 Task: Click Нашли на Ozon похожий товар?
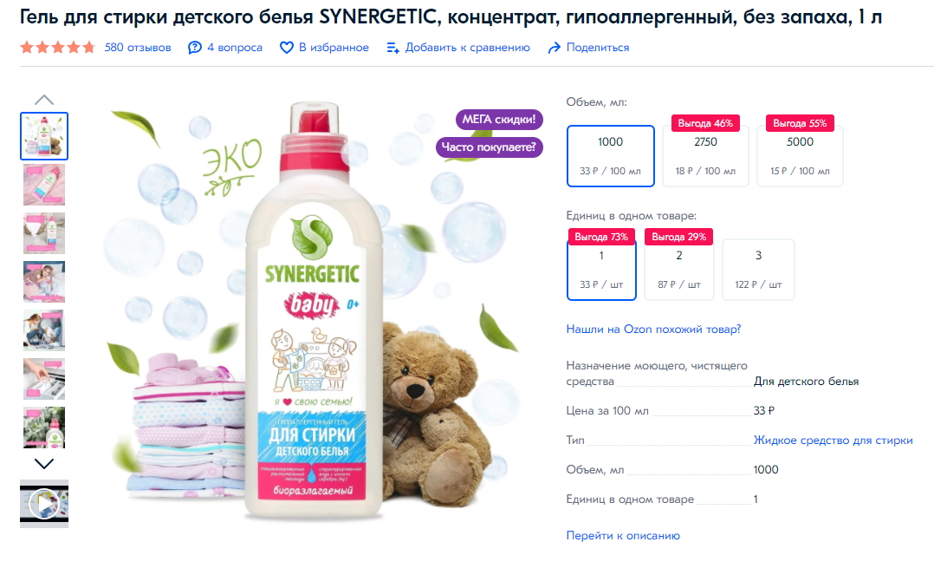click(653, 329)
